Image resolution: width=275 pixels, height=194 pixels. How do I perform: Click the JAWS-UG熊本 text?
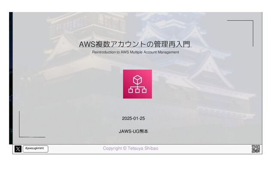(134, 131)
